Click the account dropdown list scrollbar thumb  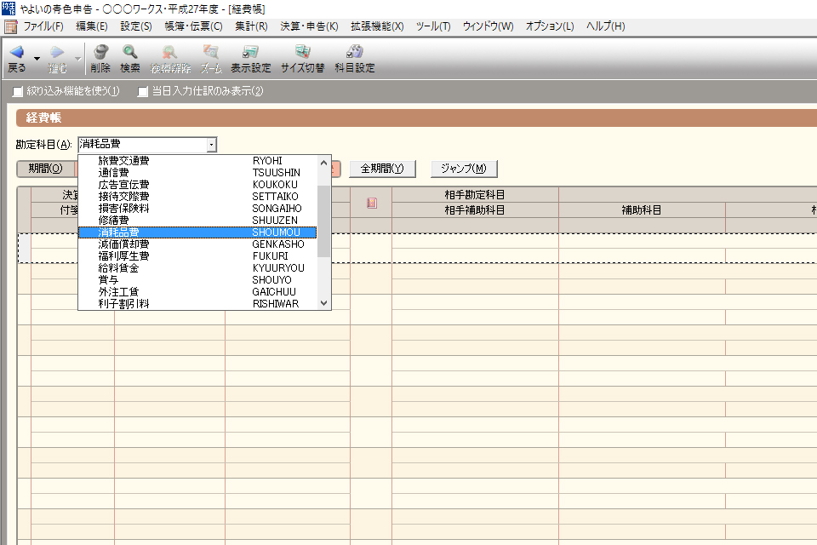(323, 221)
